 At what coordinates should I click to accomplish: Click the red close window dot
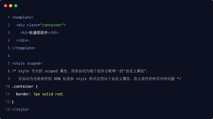(6, 6)
